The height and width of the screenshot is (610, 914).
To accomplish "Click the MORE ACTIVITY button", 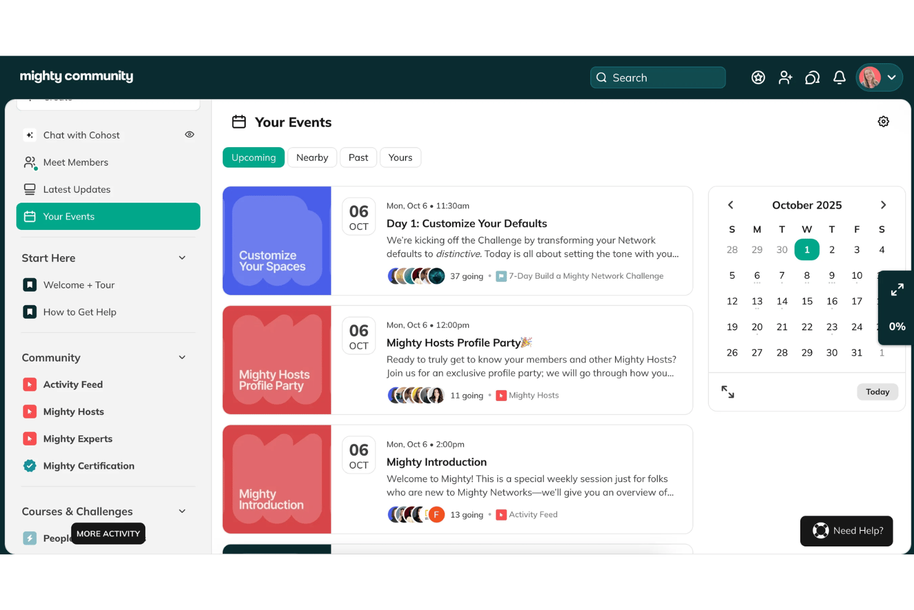I will coord(108,533).
